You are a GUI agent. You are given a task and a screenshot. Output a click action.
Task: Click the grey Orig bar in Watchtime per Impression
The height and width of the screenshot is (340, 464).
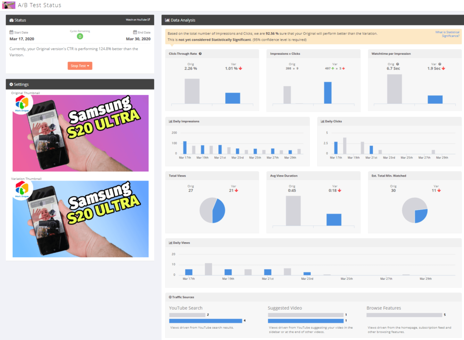point(395,89)
